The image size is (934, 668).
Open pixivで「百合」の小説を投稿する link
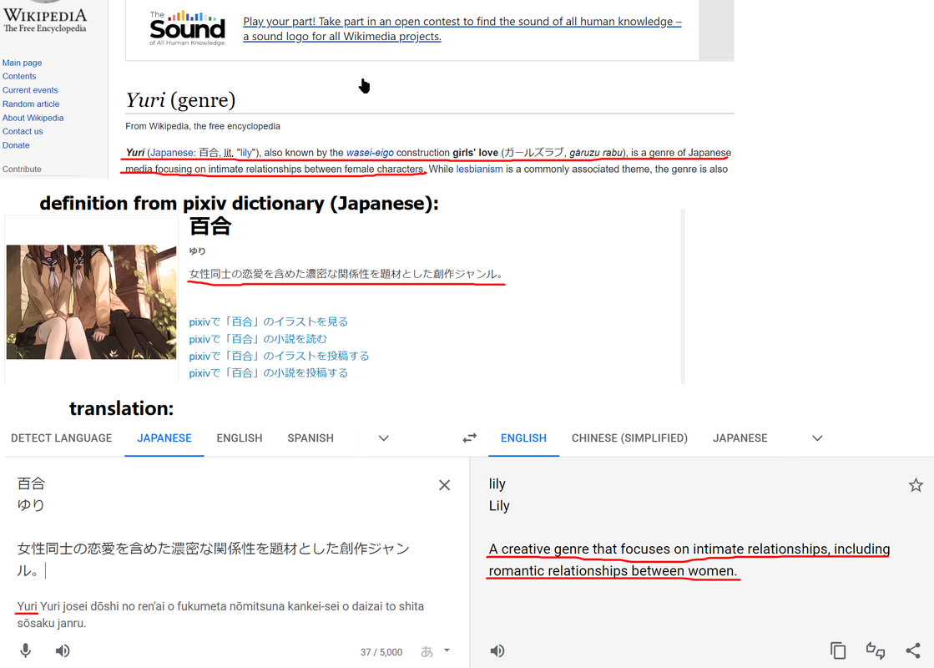click(269, 373)
